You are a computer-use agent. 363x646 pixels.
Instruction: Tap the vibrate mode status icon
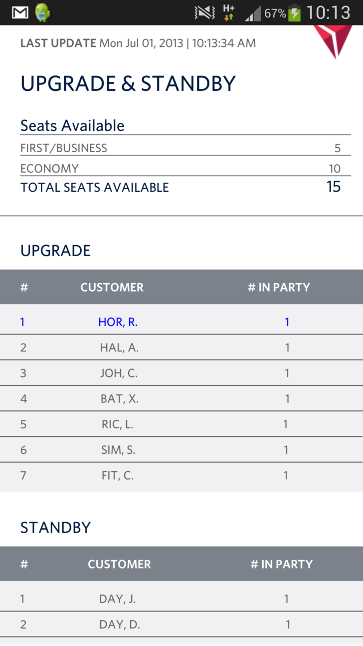tap(204, 13)
